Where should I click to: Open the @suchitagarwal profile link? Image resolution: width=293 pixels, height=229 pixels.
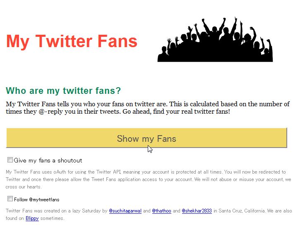(x=125, y=211)
